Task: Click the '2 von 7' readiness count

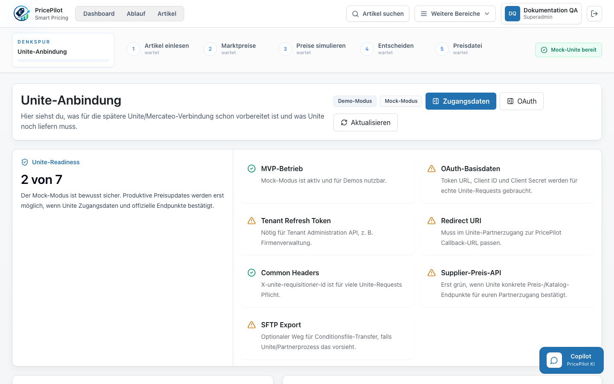Action: point(41,180)
